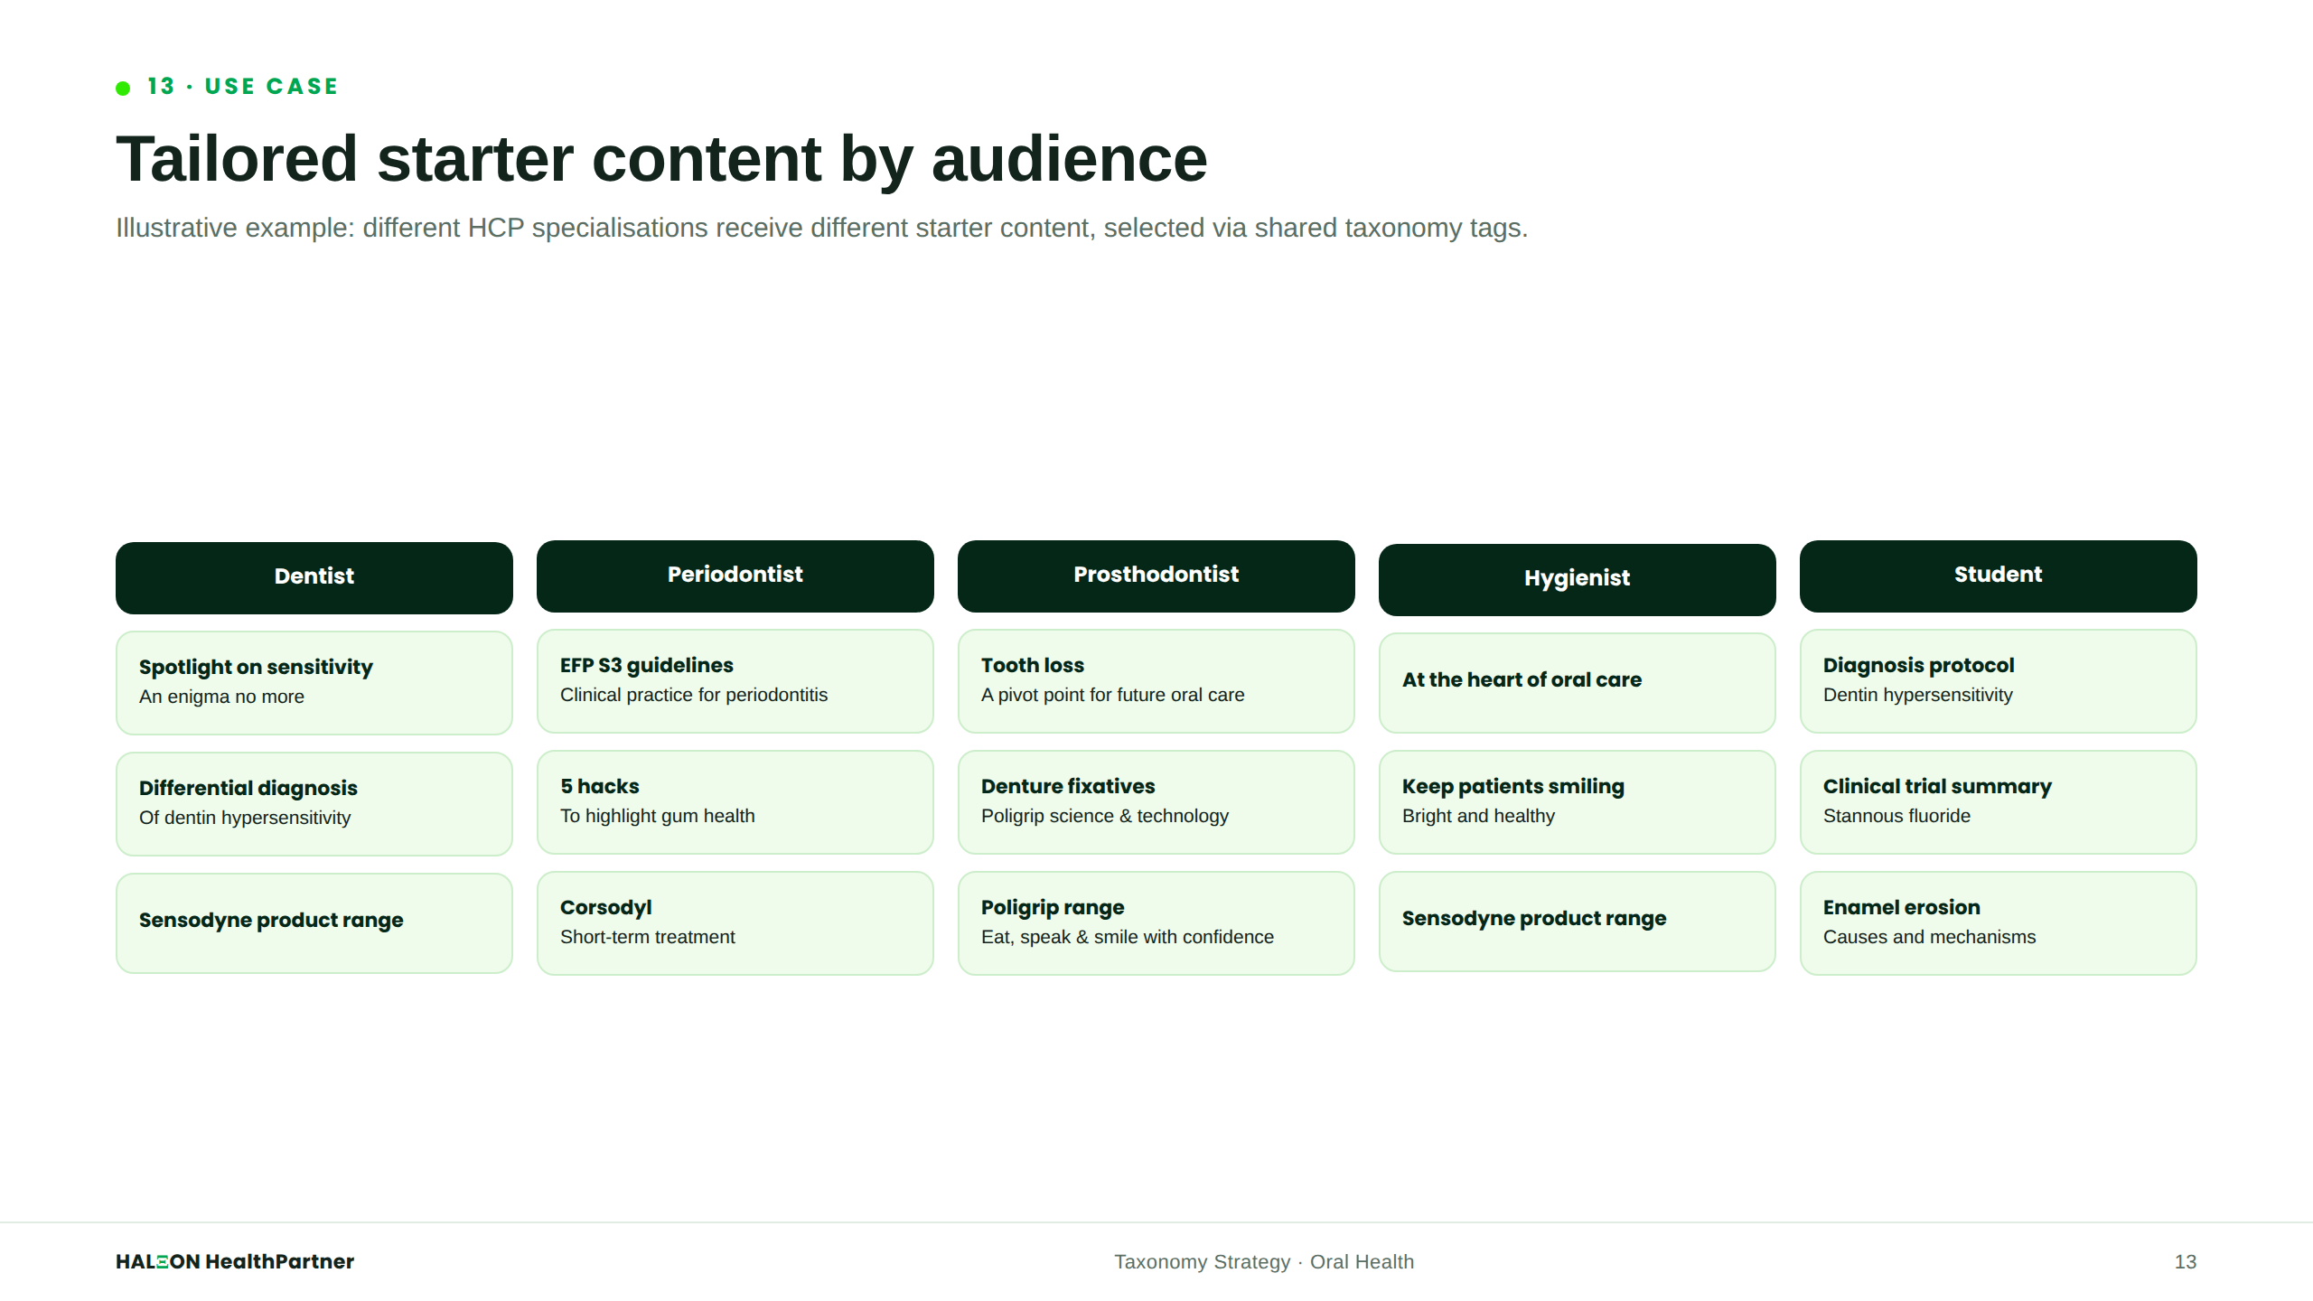Select the Hygienist column header

click(x=1577, y=579)
